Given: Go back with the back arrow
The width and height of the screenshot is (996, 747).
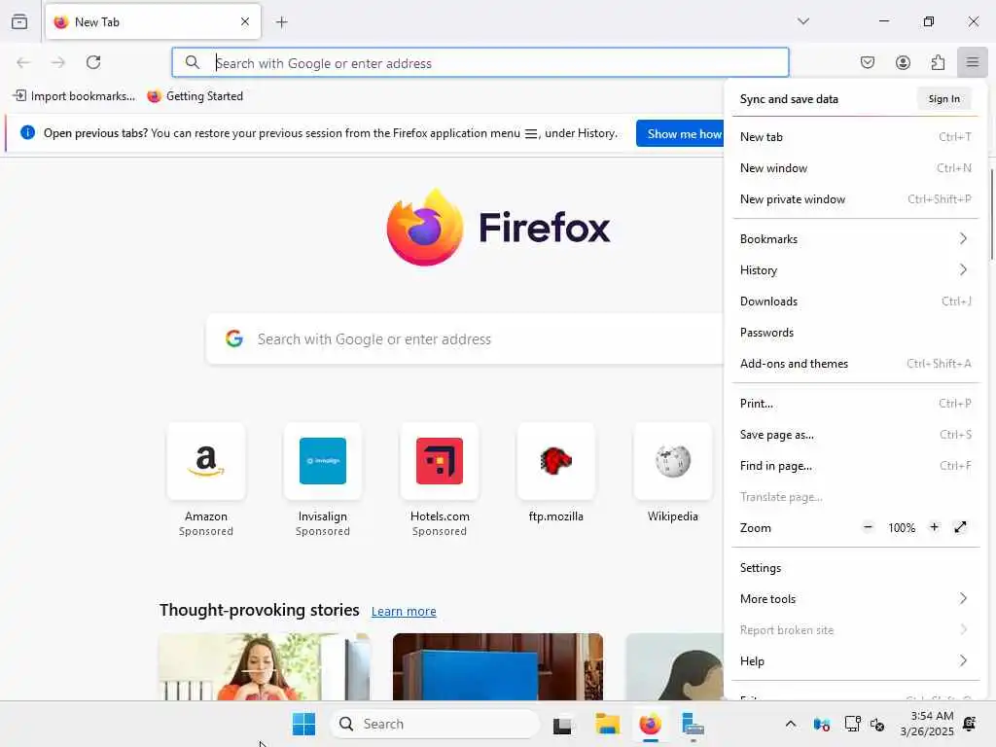Looking at the screenshot, I should click(23, 62).
